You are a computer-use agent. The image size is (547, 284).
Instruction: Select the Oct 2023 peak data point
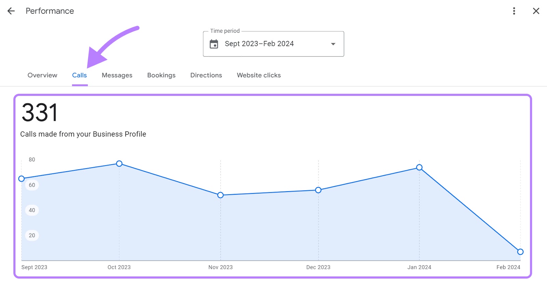[x=119, y=164]
